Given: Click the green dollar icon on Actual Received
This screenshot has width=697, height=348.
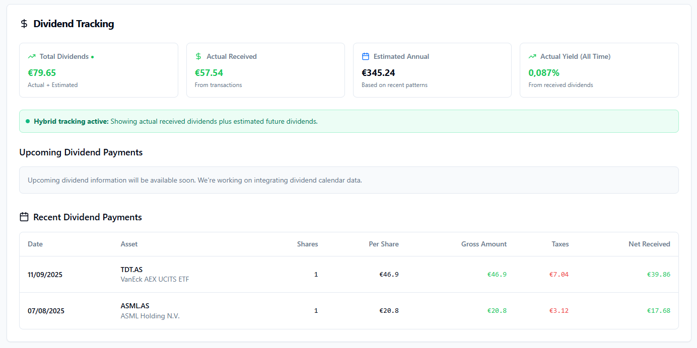Looking at the screenshot, I should [198, 56].
